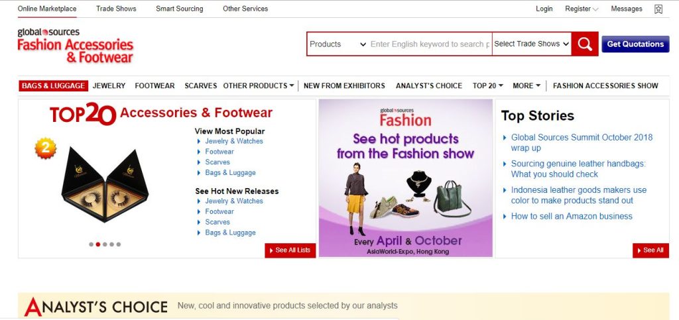
Task: Click the Analyst's Choice section heading banner
Action: pos(343,306)
